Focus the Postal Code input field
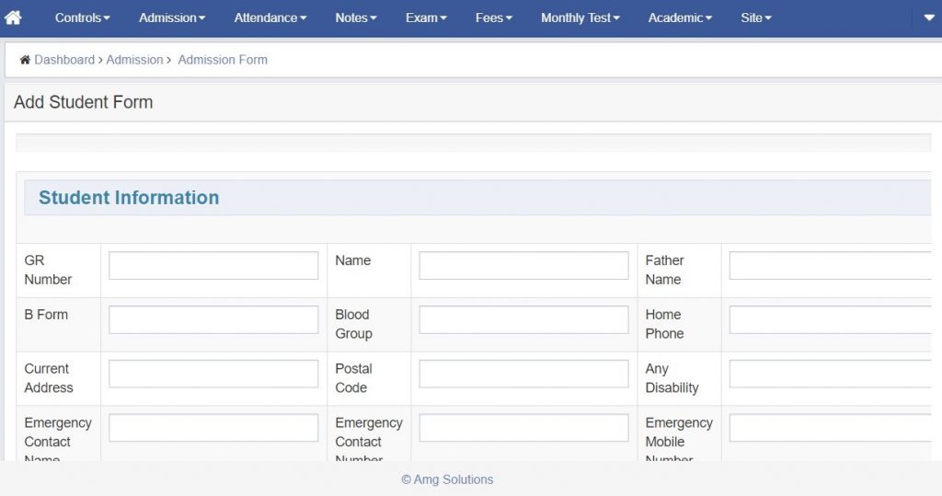The width and height of the screenshot is (942, 496). [x=523, y=374]
